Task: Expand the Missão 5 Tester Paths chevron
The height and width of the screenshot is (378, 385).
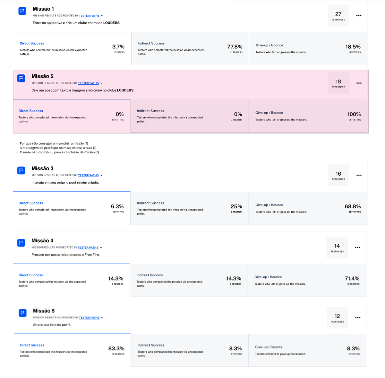Action: (102, 318)
